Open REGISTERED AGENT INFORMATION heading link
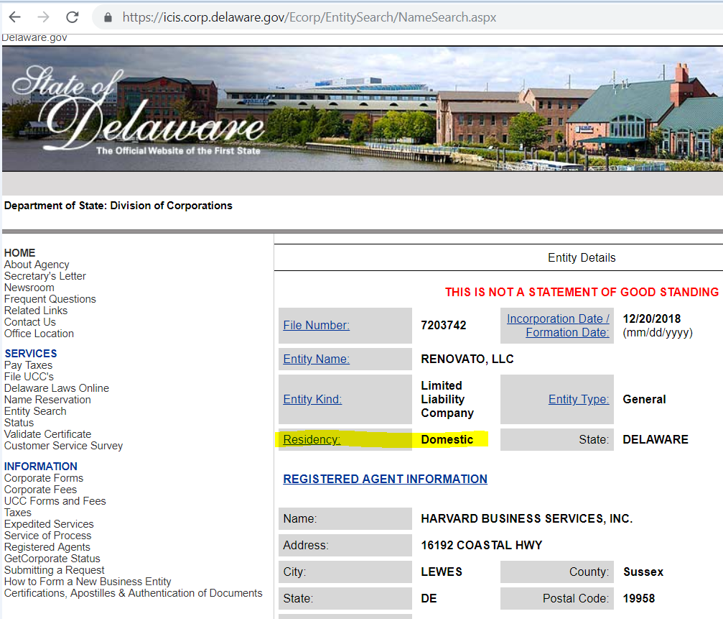This screenshot has height=619, width=723. (385, 479)
